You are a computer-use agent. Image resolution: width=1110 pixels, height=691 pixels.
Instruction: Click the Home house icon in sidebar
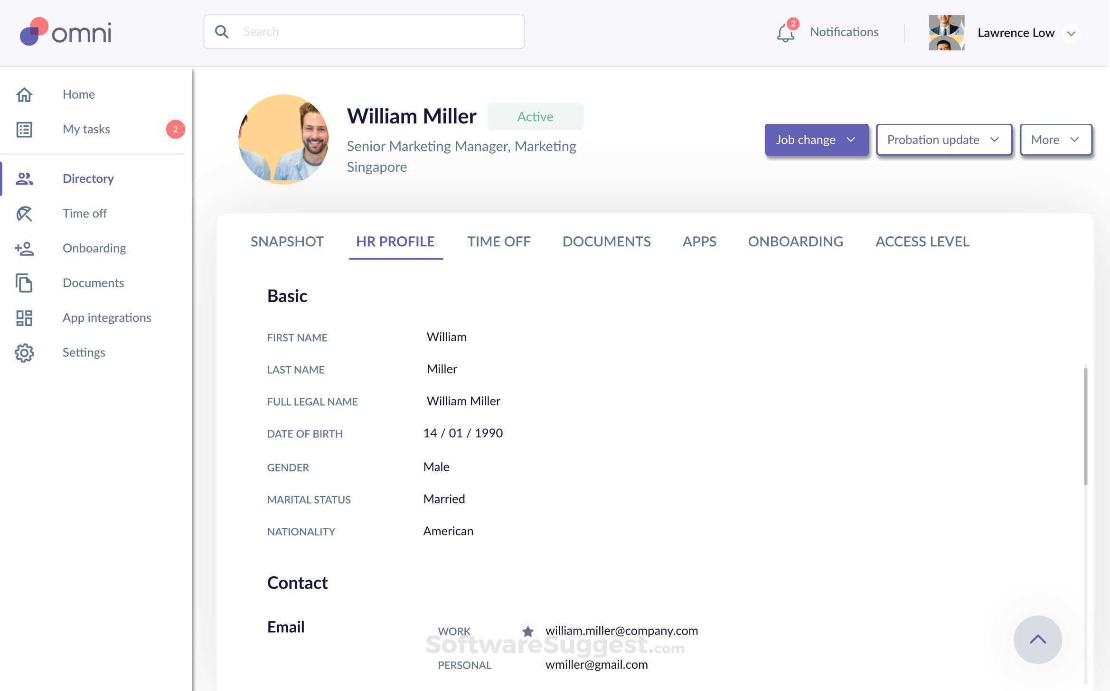pos(24,94)
